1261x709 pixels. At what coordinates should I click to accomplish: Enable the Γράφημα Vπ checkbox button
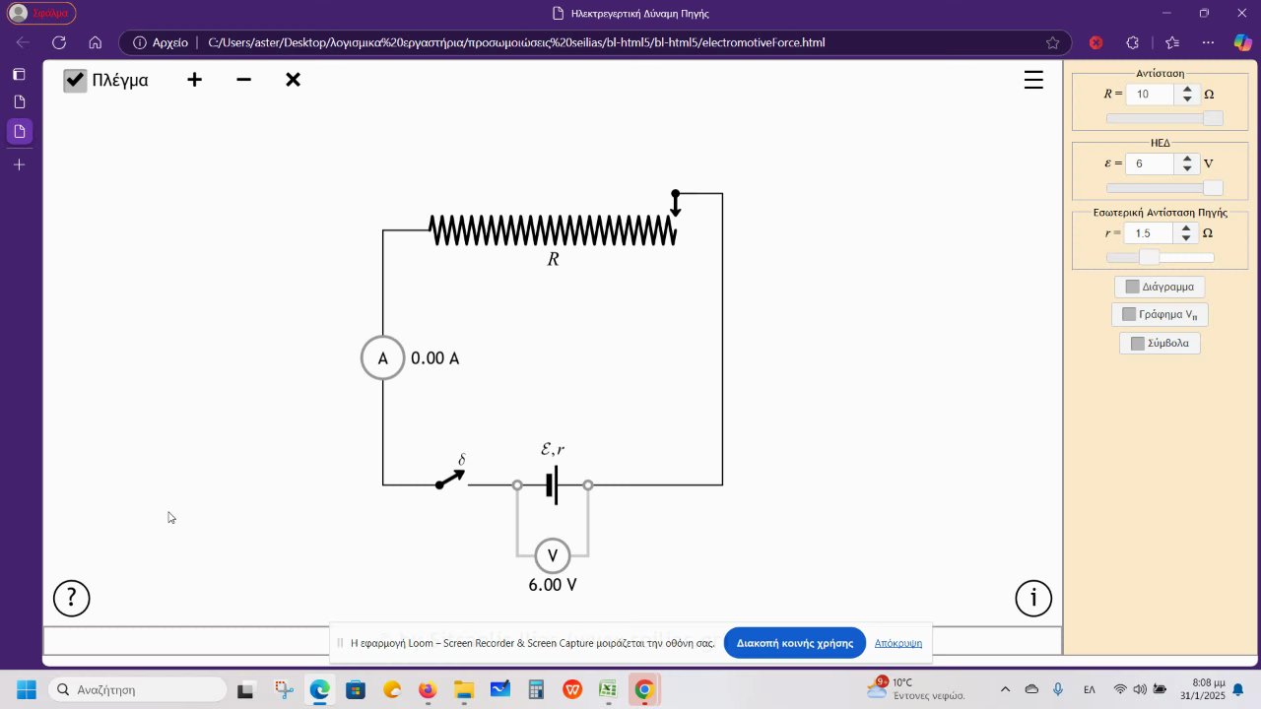(1160, 315)
